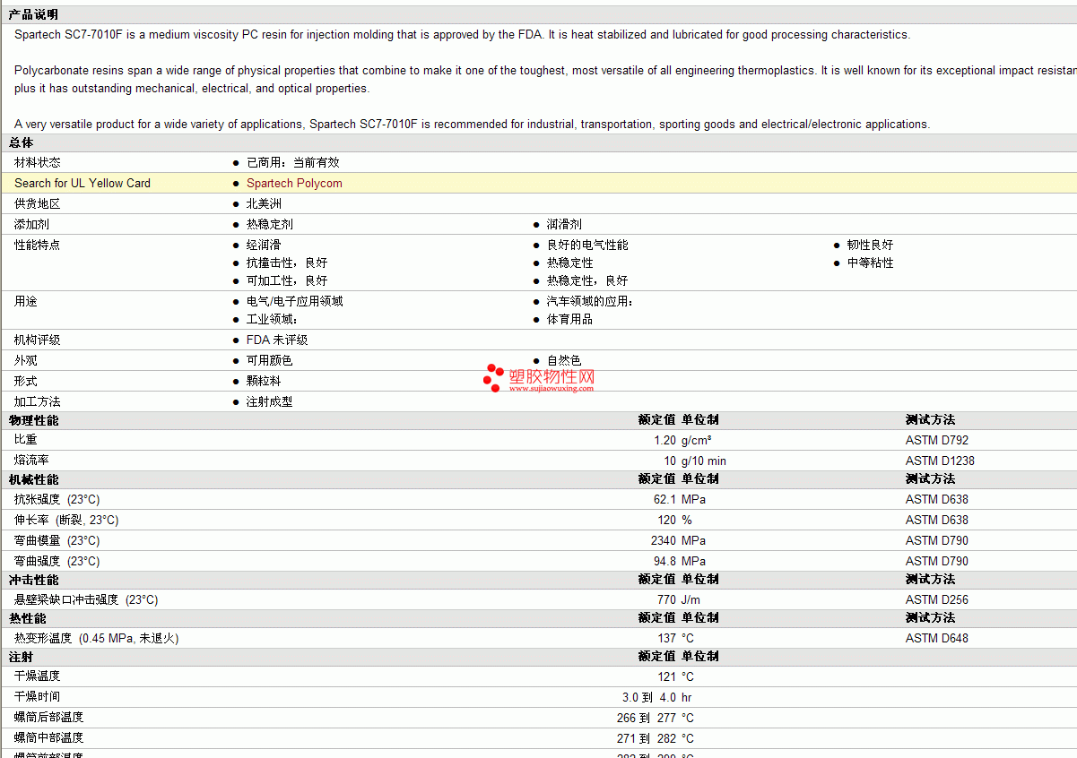Select the tensile strength value 62.1

(x=664, y=499)
